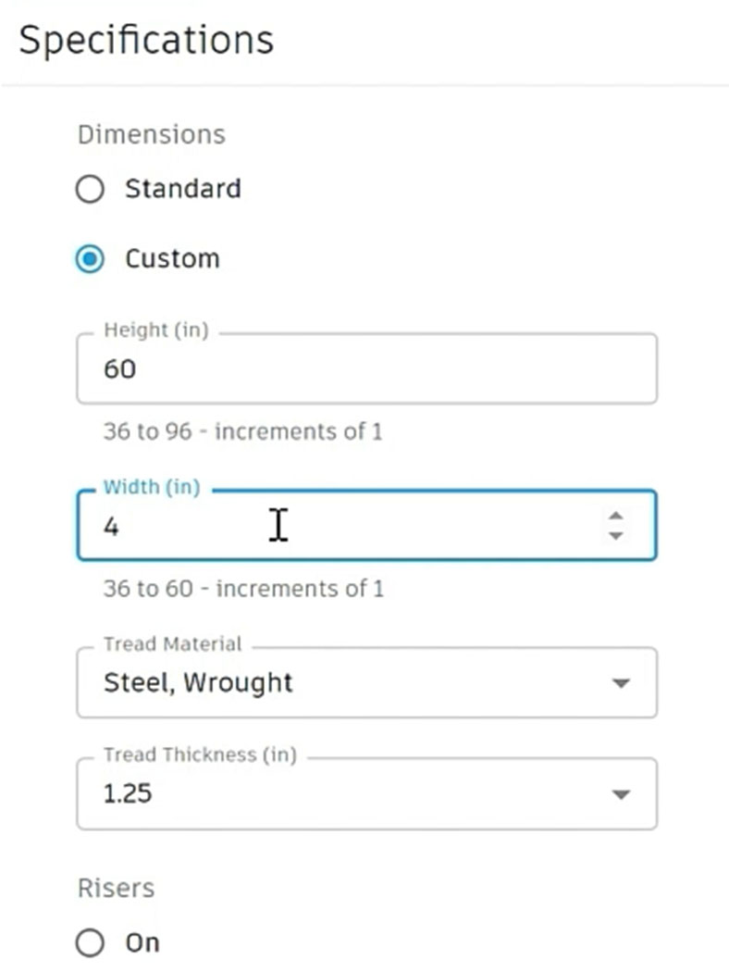Click the "On" label under Risers
This screenshot has height=972, width=729.
coord(142,943)
